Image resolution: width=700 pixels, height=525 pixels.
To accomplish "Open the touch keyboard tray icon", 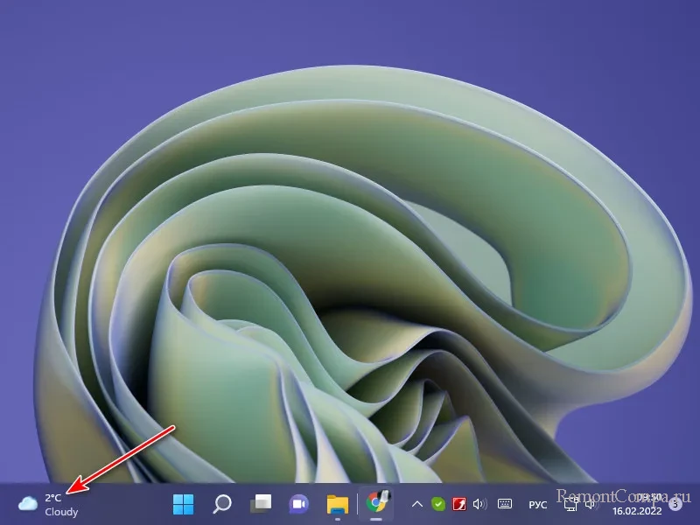I will [505, 504].
